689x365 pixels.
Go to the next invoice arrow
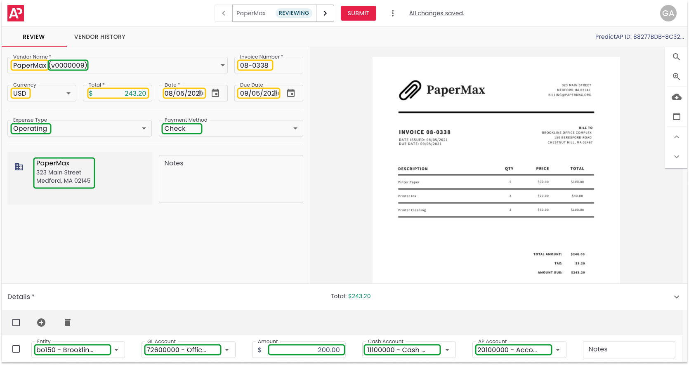coord(325,13)
